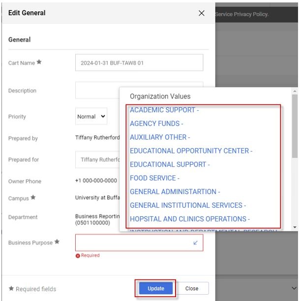The height and width of the screenshot is (301, 300).
Task: Select AUXILIARY OTHER organization value
Action: [x=159, y=137]
